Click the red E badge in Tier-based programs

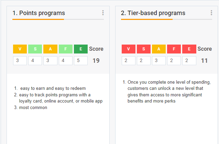pyautogui.click(x=189, y=49)
